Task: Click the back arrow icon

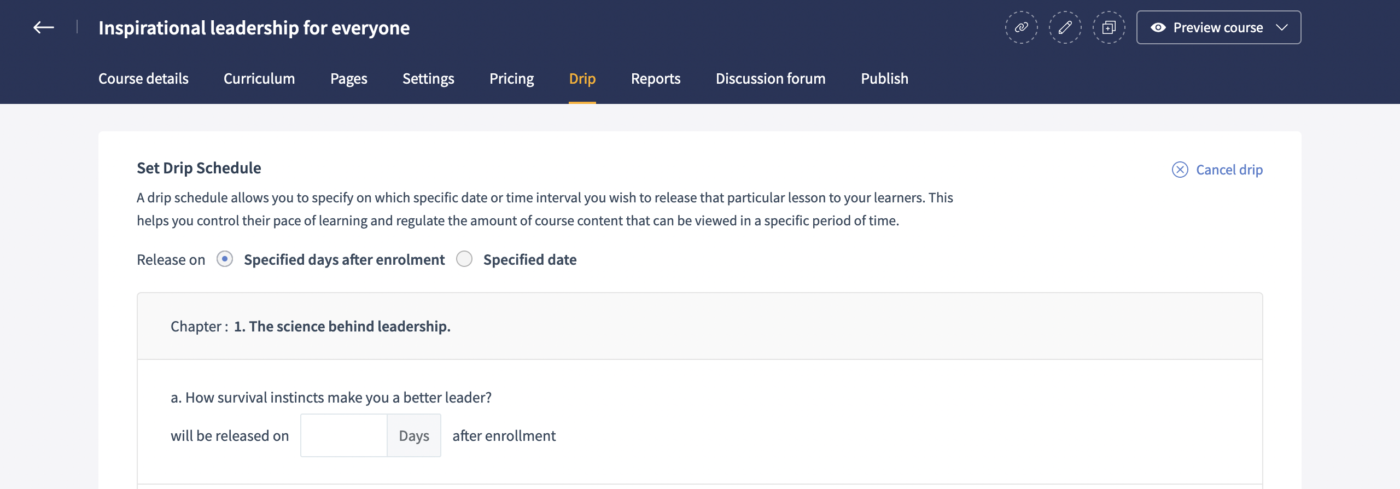Action: 44,27
